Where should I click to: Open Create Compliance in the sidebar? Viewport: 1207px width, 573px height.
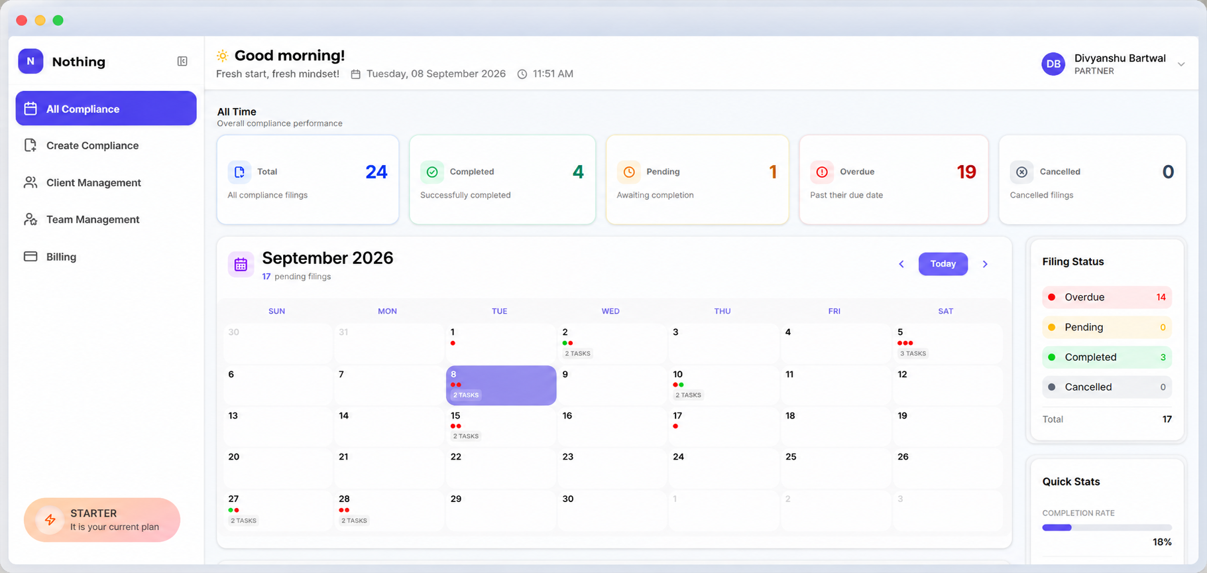[106, 145]
